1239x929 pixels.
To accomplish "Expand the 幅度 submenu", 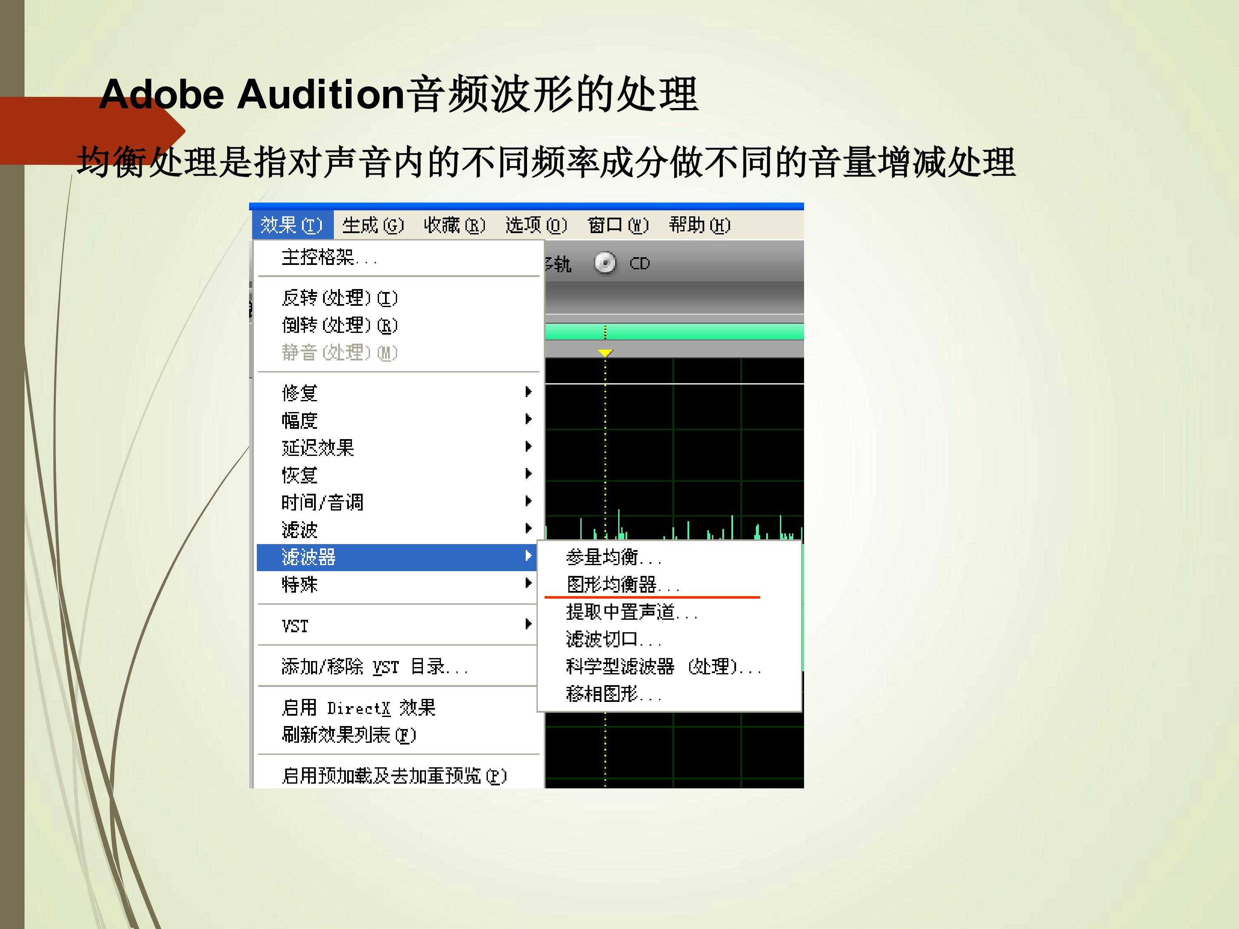I will pos(398,420).
